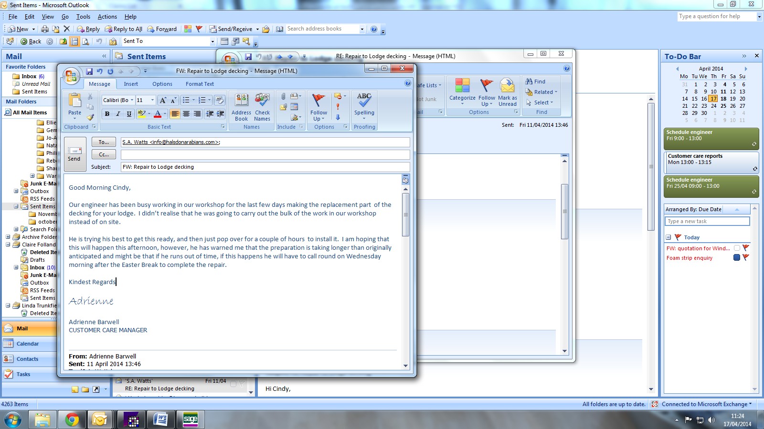The image size is (764, 429).
Task: Click the Cc... button
Action: tap(104, 154)
